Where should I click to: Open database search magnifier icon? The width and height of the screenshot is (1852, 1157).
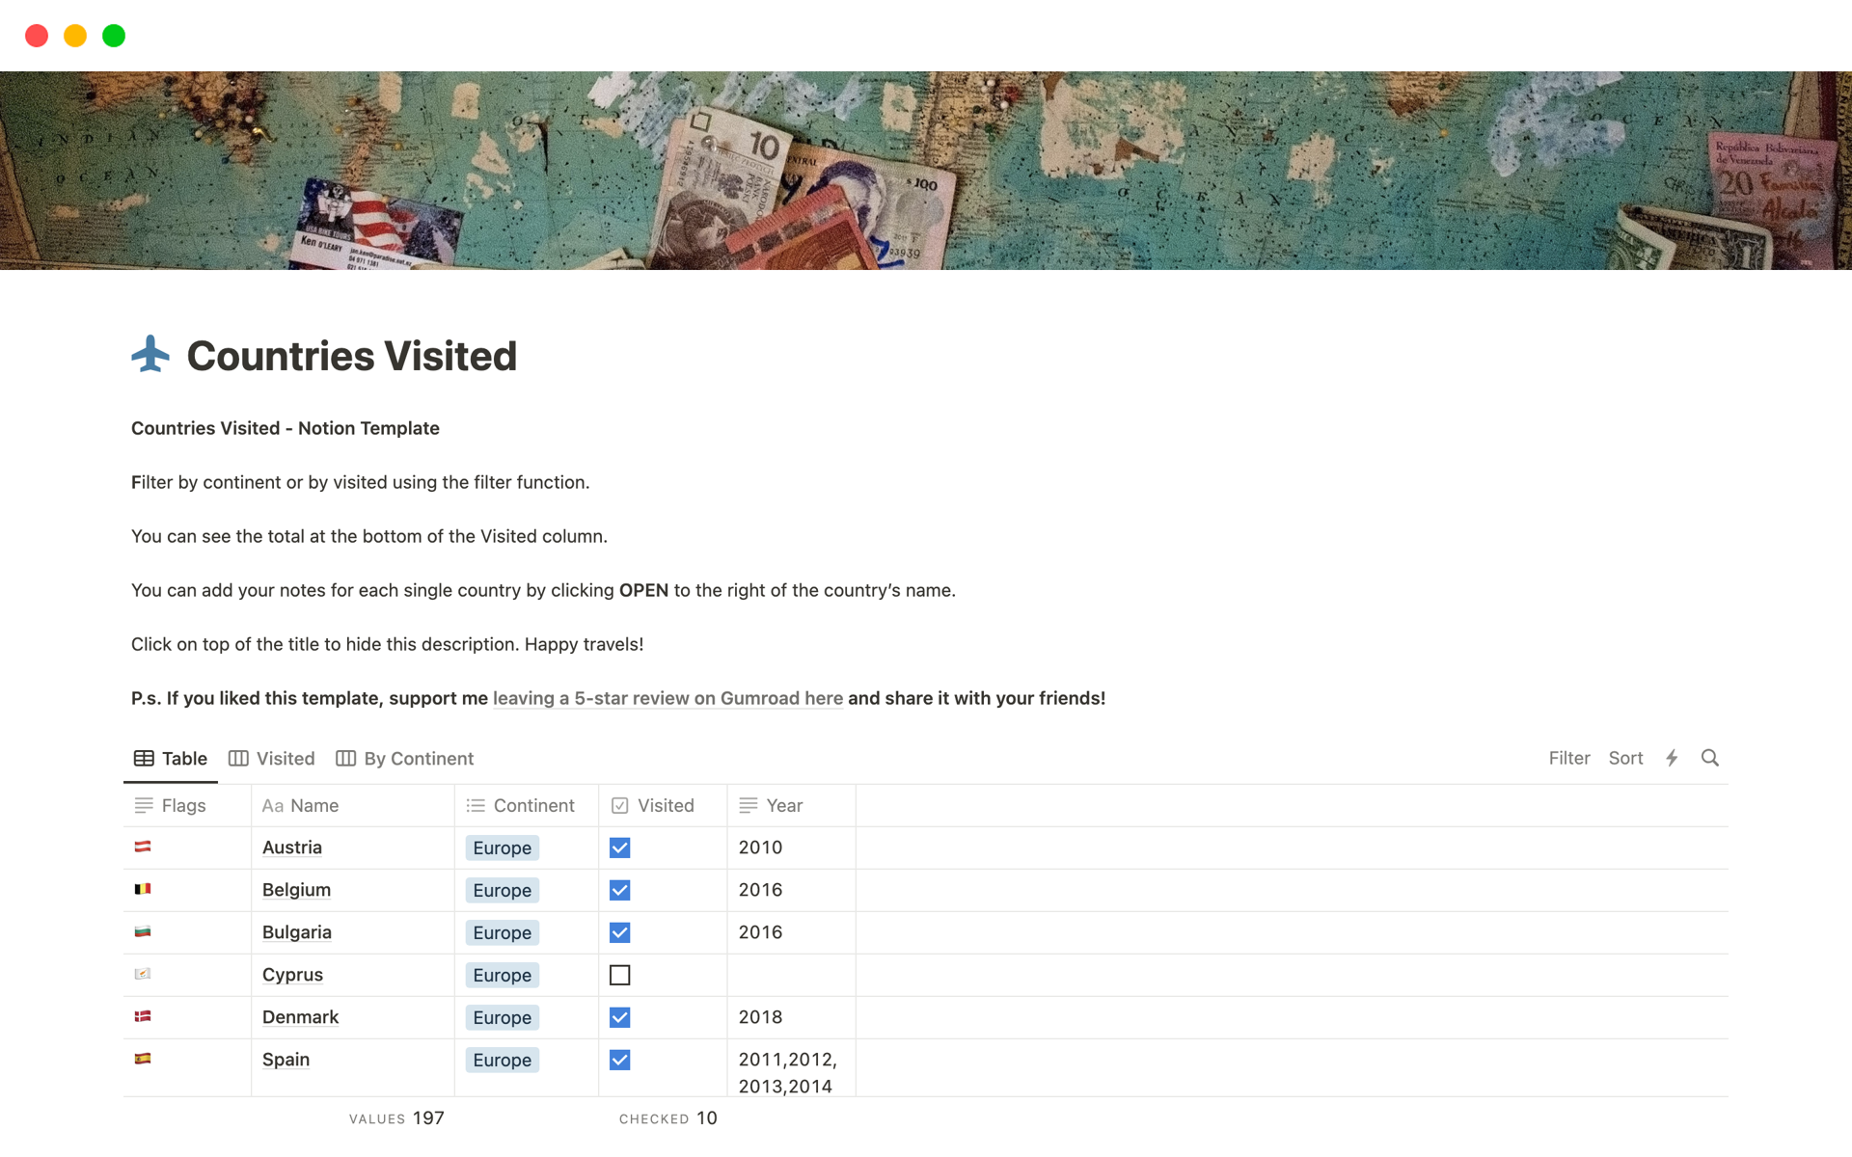[x=1709, y=758]
